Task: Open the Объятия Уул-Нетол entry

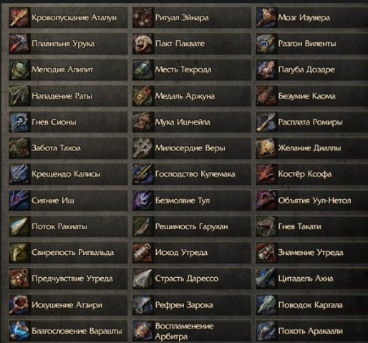Action: click(312, 201)
